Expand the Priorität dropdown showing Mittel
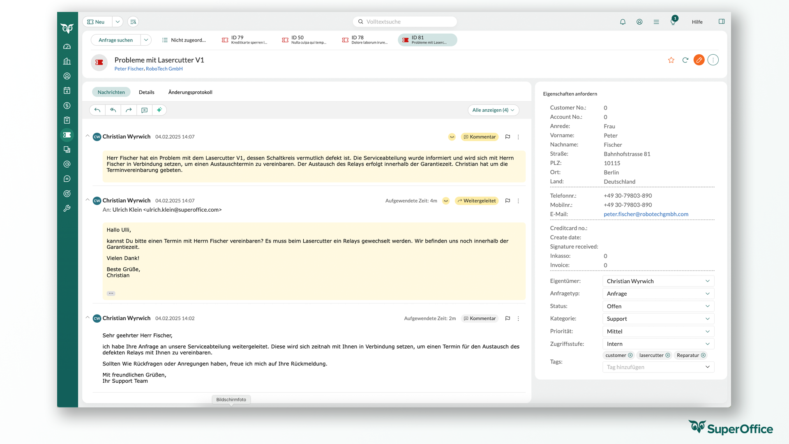 pyautogui.click(x=658, y=331)
